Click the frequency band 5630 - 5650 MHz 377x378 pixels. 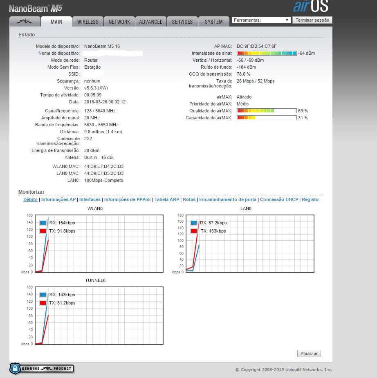(x=101, y=125)
